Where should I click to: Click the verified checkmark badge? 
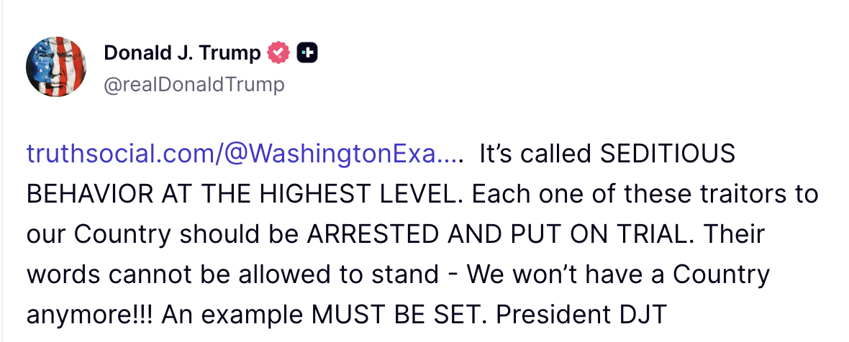coord(278,52)
